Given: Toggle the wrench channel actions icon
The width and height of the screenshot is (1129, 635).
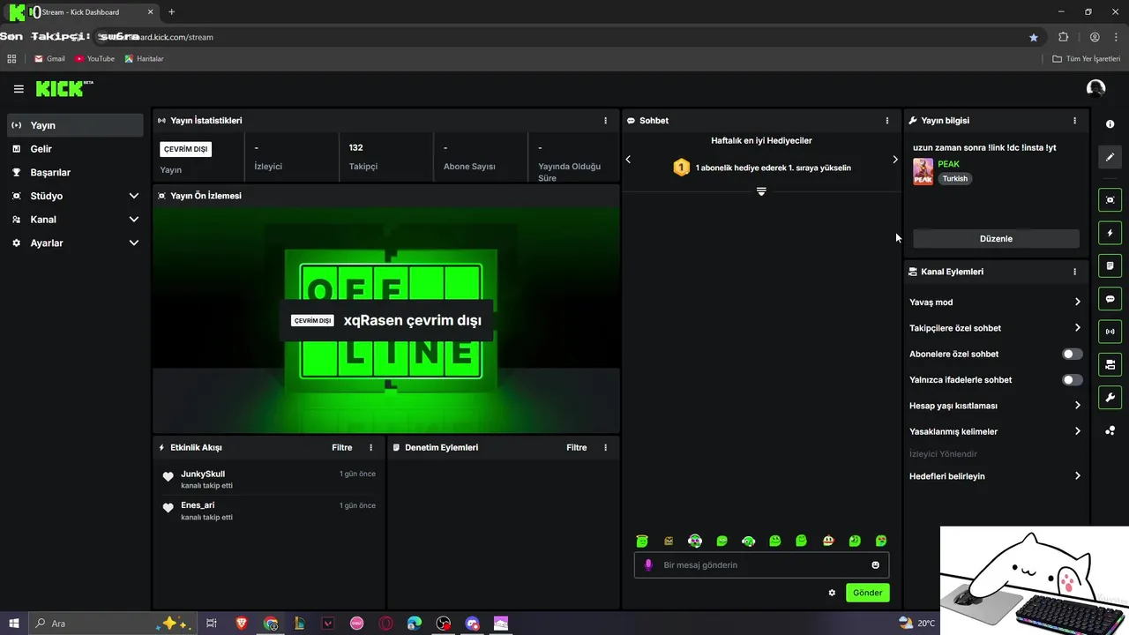Looking at the screenshot, I should click(x=1110, y=398).
